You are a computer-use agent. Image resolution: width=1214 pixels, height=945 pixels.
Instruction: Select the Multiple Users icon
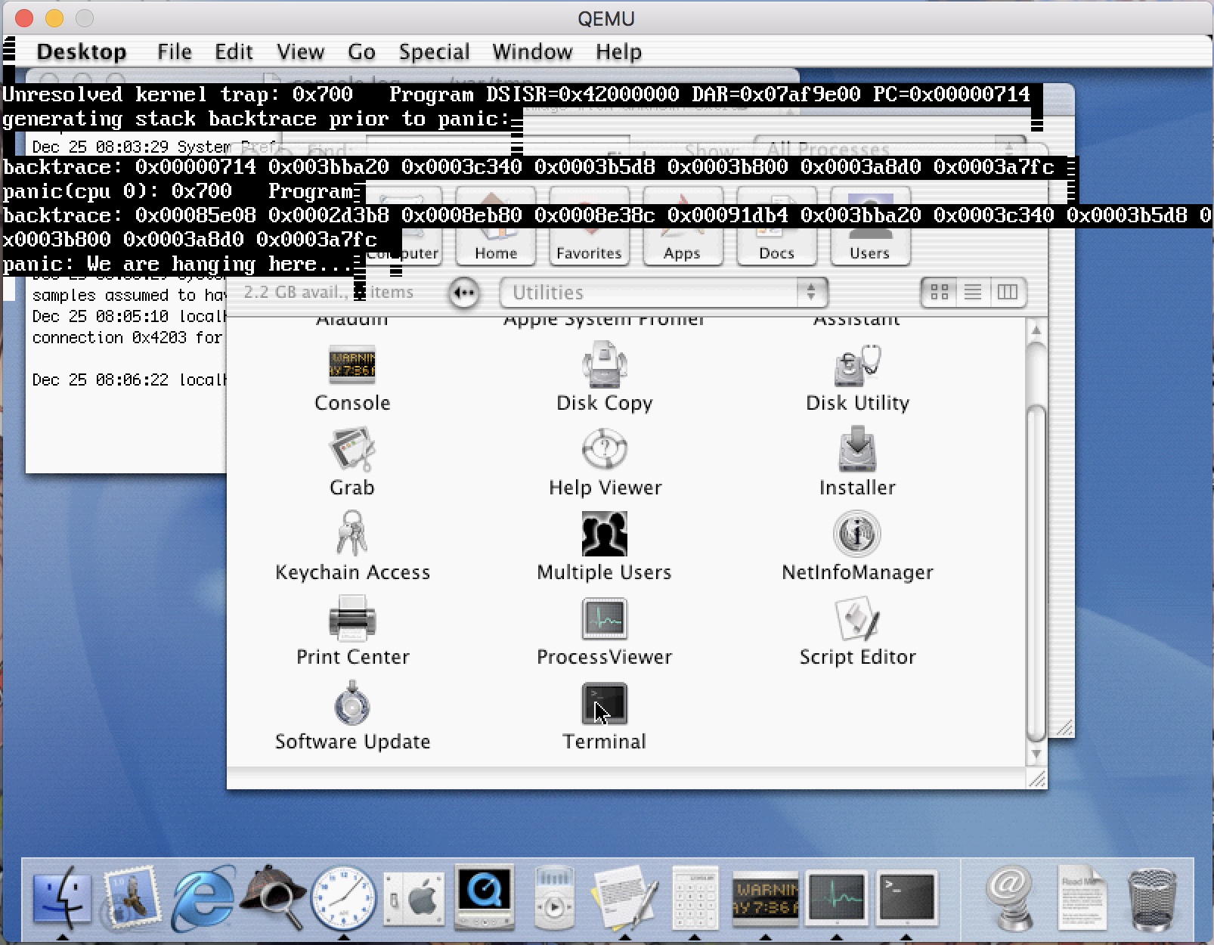tap(604, 534)
